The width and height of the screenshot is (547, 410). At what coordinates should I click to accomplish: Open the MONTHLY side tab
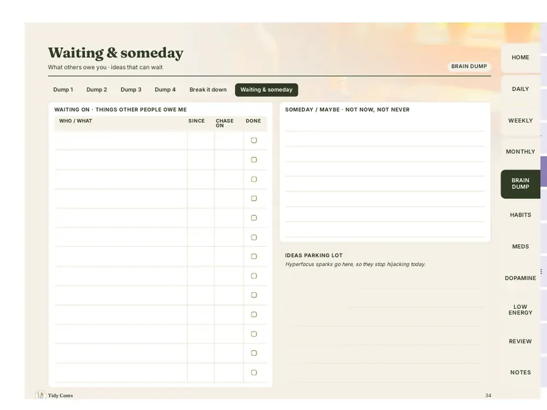point(520,151)
